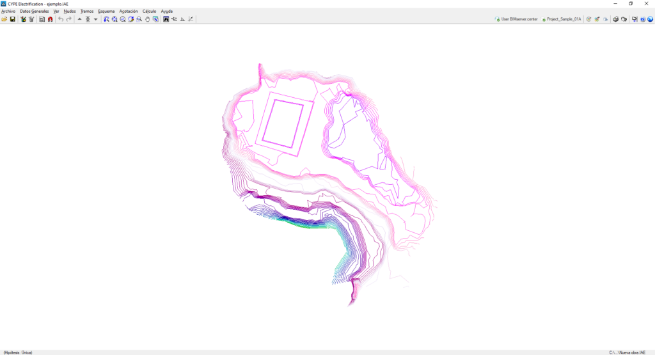Open the Esquema menu
655x355 pixels.
click(x=106, y=12)
